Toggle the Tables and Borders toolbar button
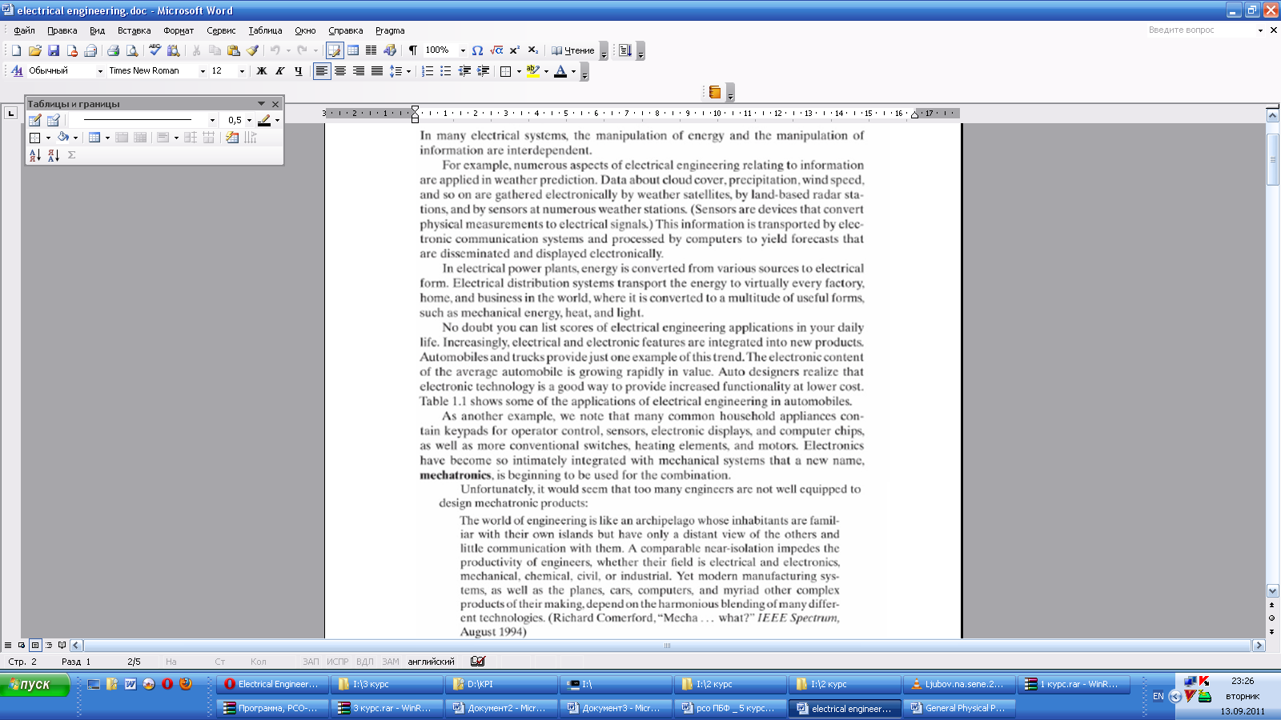 [x=335, y=50]
